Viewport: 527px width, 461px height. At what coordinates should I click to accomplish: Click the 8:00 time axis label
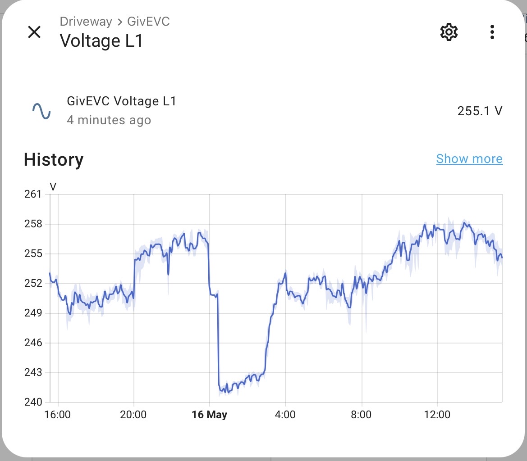click(361, 415)
